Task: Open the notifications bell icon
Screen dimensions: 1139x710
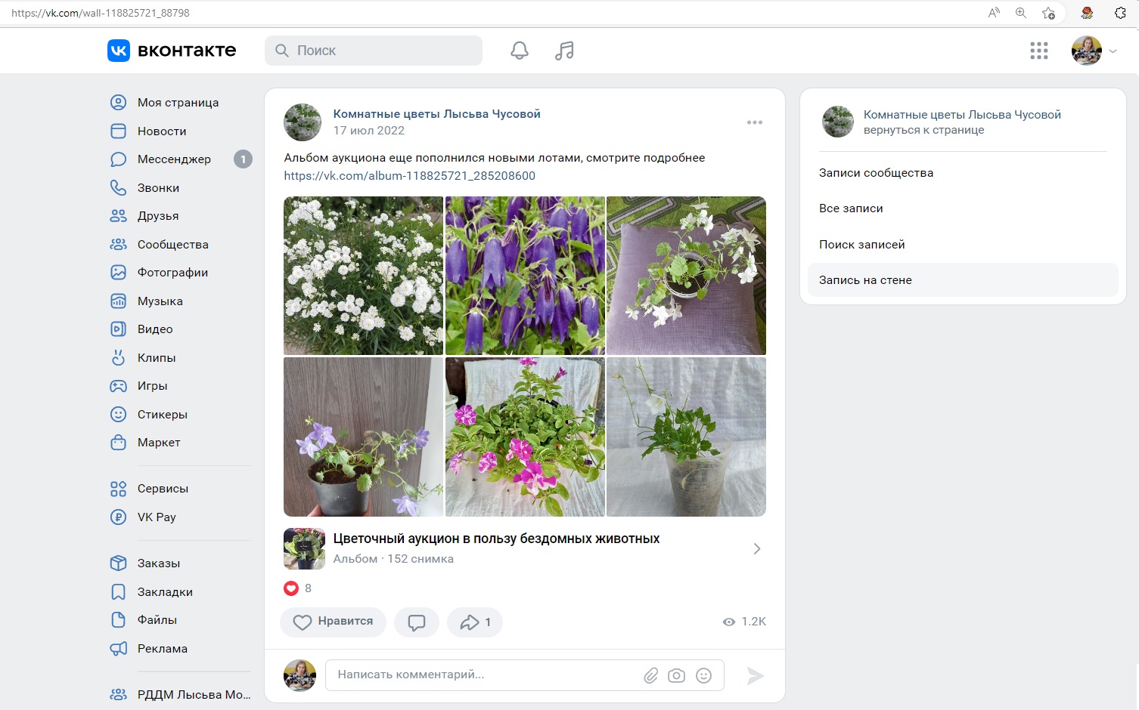Action: (x=519, y=51)
